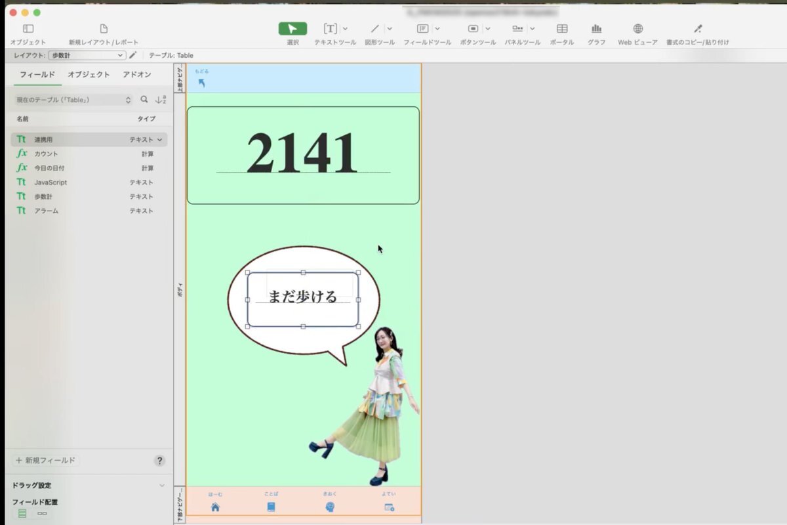Viewport: 787px width, 525px height.
Task: Click the help question mark button
Action: [159, 461]
